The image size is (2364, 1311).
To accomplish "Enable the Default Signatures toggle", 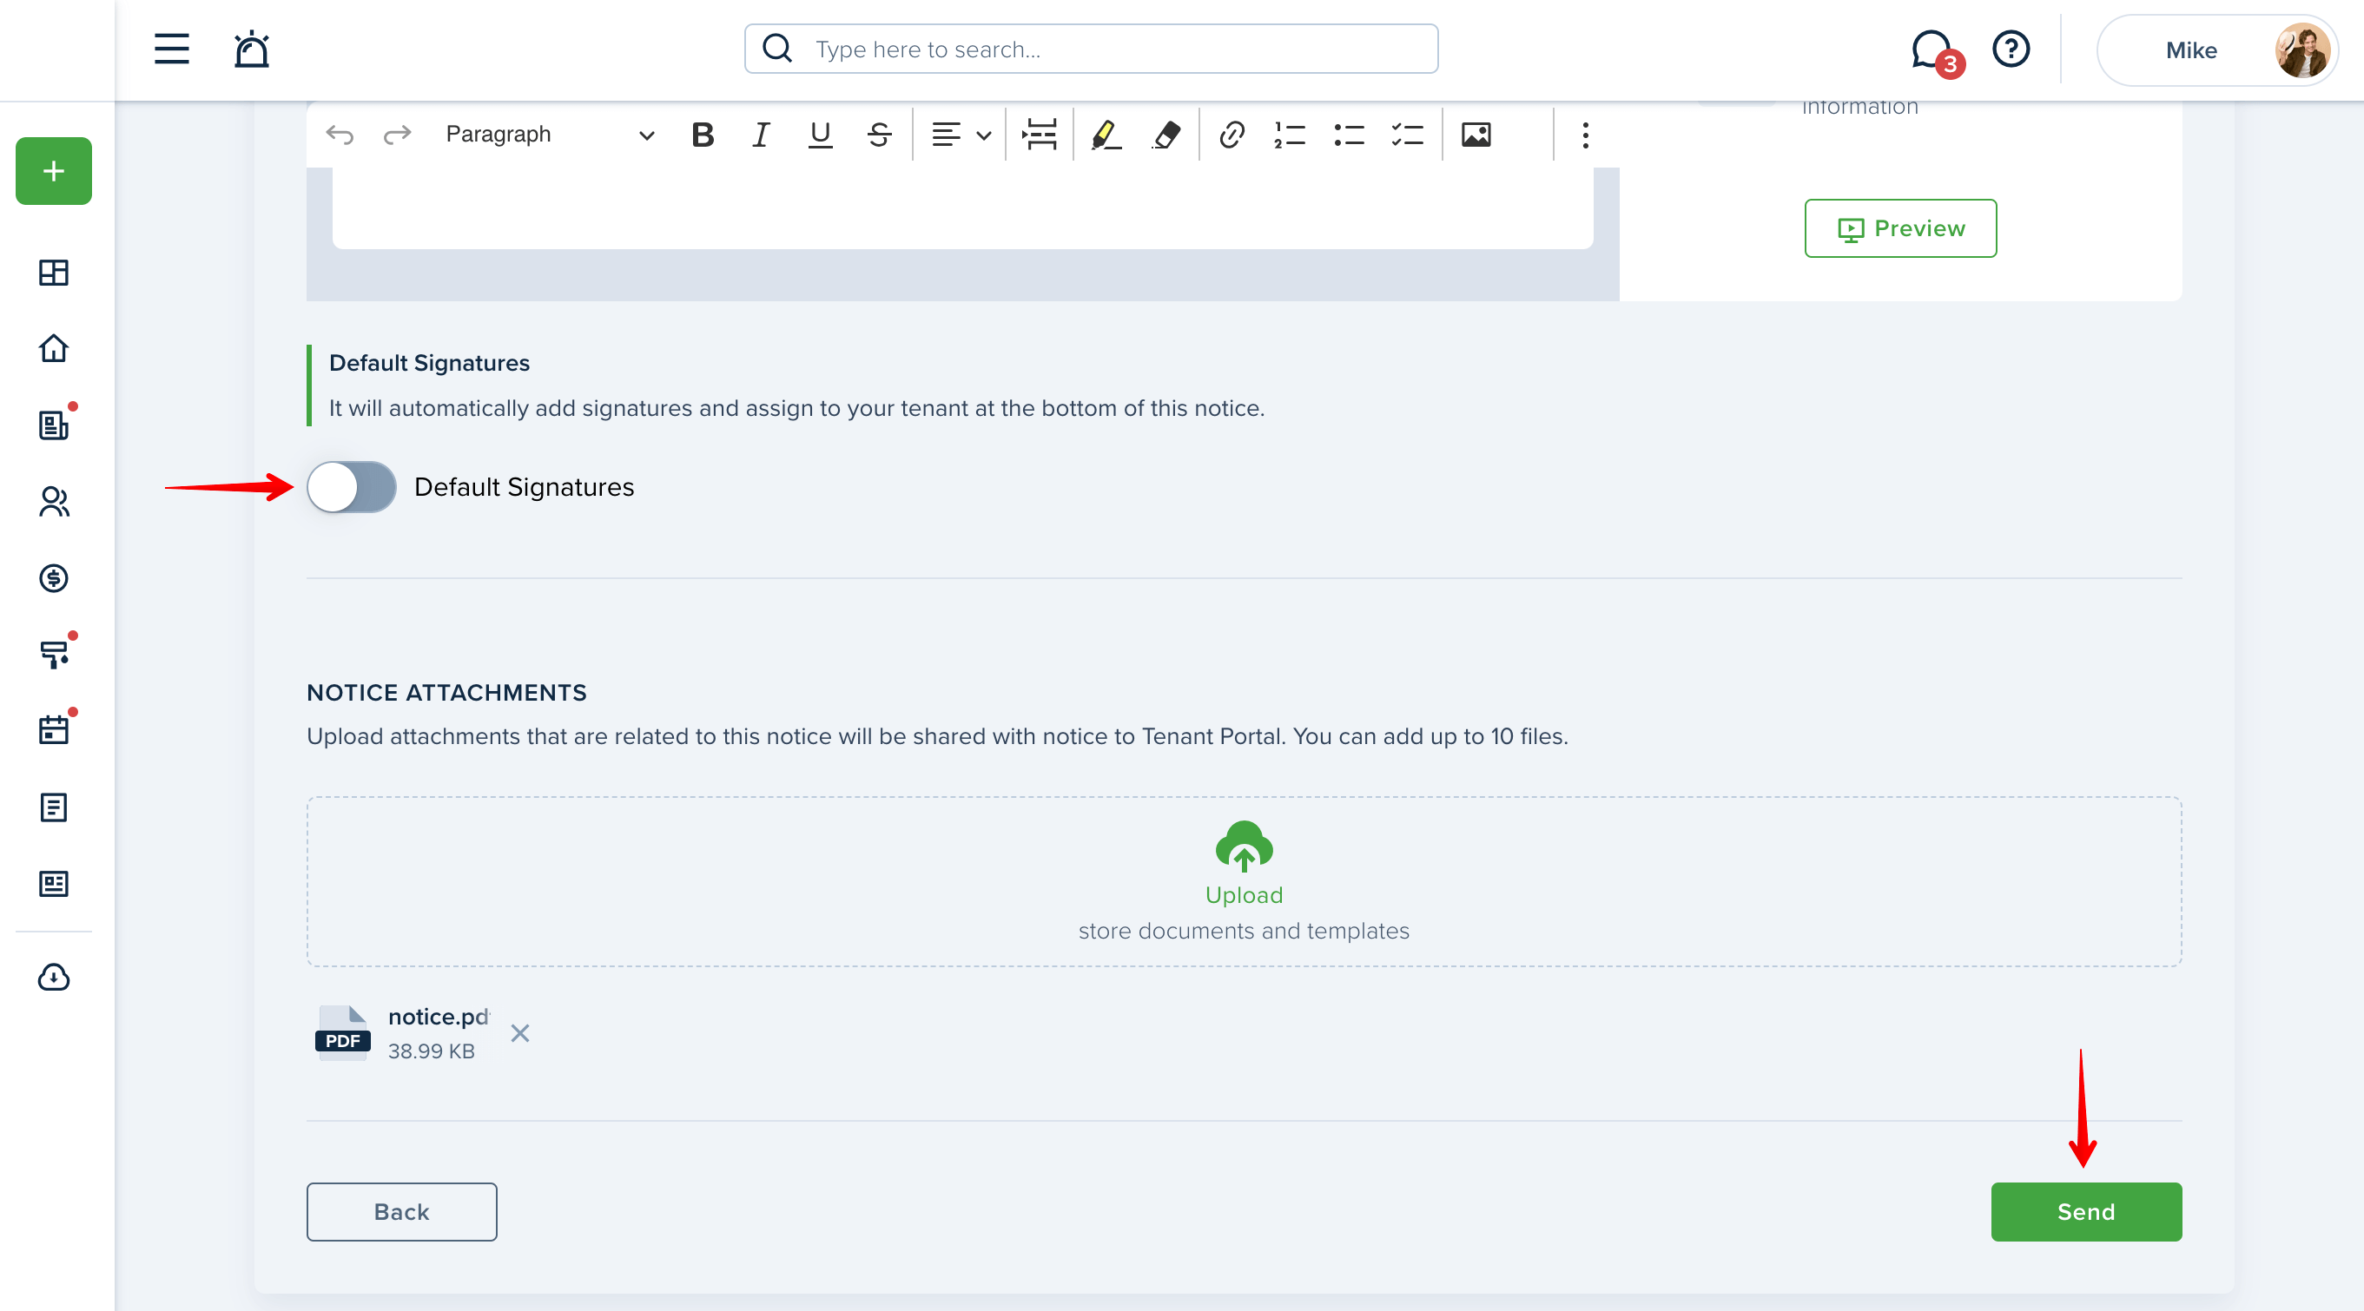I will (352, 487).
